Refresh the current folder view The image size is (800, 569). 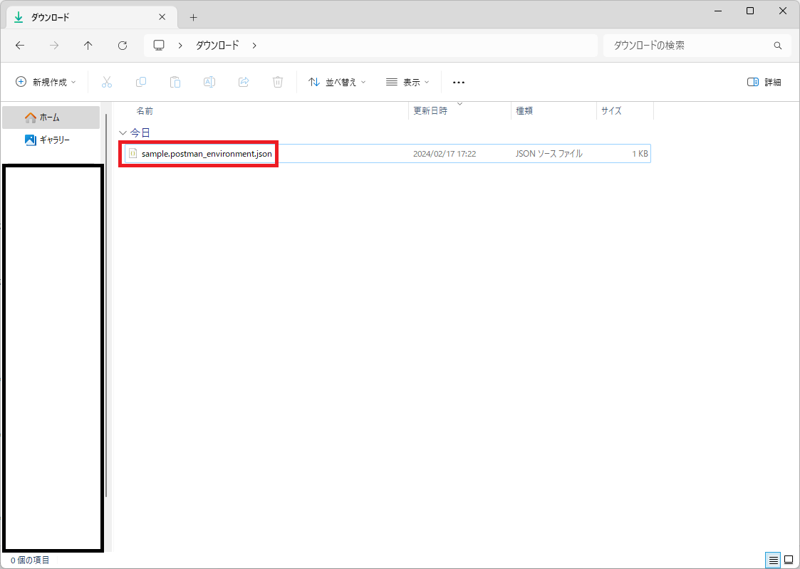123,46
